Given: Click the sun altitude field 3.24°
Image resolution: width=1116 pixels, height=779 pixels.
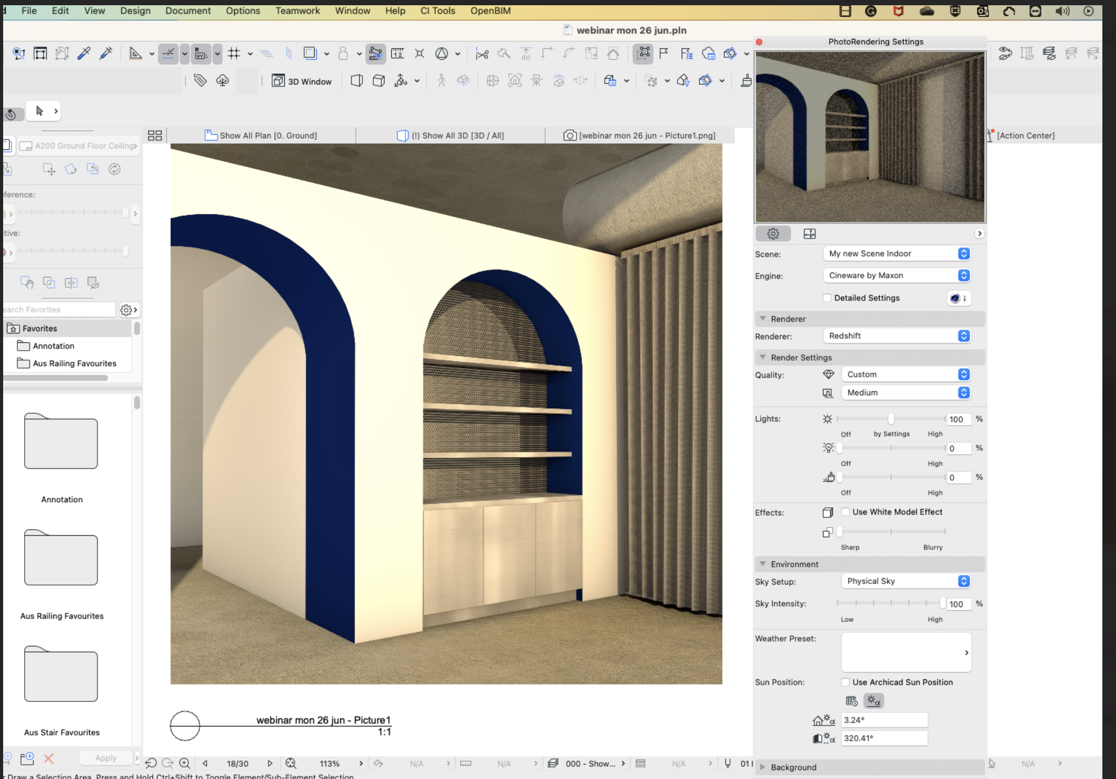Looking at the screenshot, I should 884,720.
